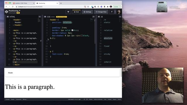The width and height of the screenshot is (187, 105).
Task: Click the closing main tag in HTML
Action: coord(16,65)
